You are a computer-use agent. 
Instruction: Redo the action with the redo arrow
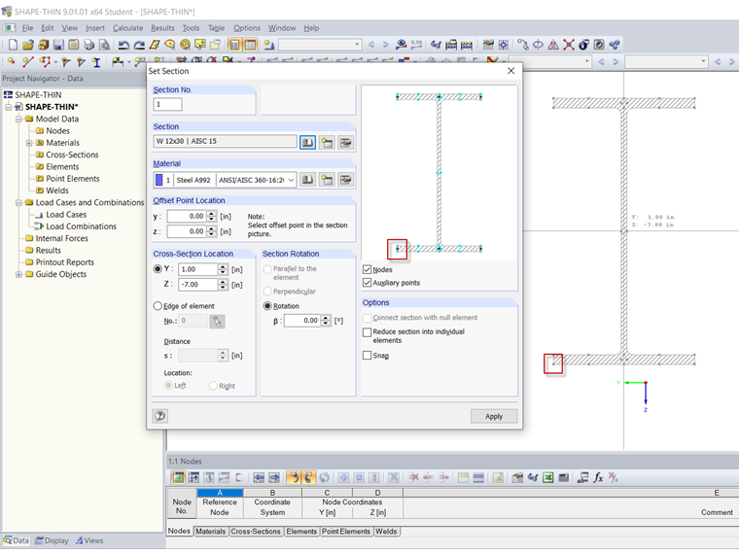(139, 45)
